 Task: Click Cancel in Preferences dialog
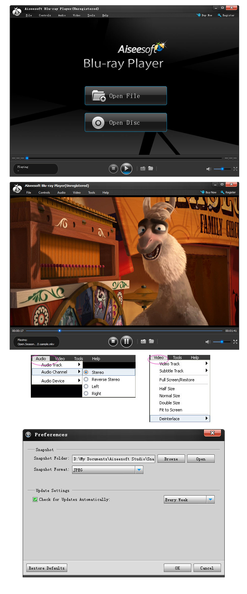[207, 568]
